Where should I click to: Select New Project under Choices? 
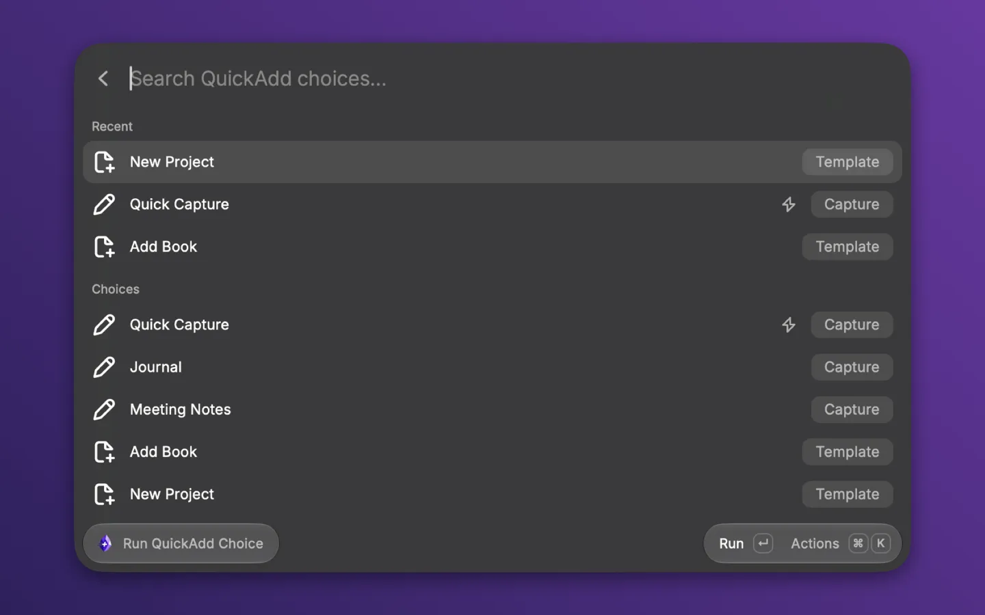(492, 494)
